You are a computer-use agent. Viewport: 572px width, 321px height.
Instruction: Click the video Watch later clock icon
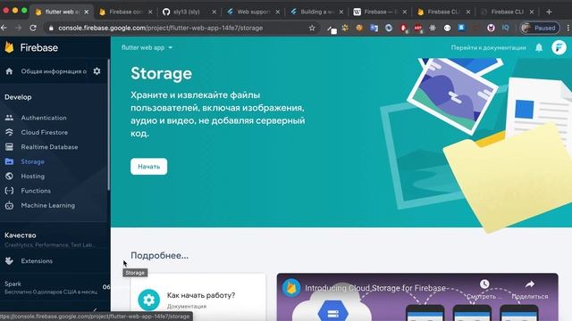pos(484,284)
